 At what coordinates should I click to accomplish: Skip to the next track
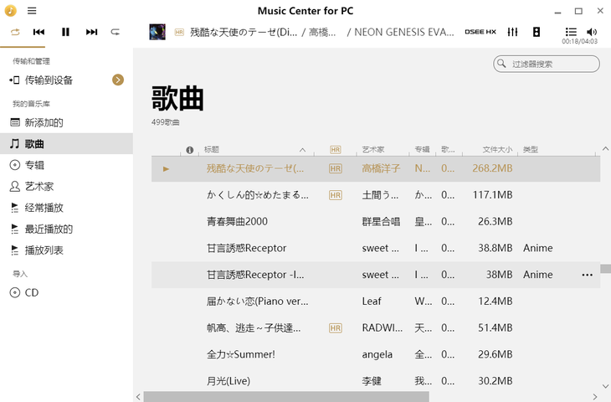(x=91, y=32)
